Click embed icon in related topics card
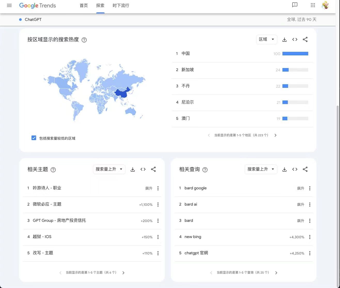The height and width of the screenshot is (288, 340). (143, 169)
